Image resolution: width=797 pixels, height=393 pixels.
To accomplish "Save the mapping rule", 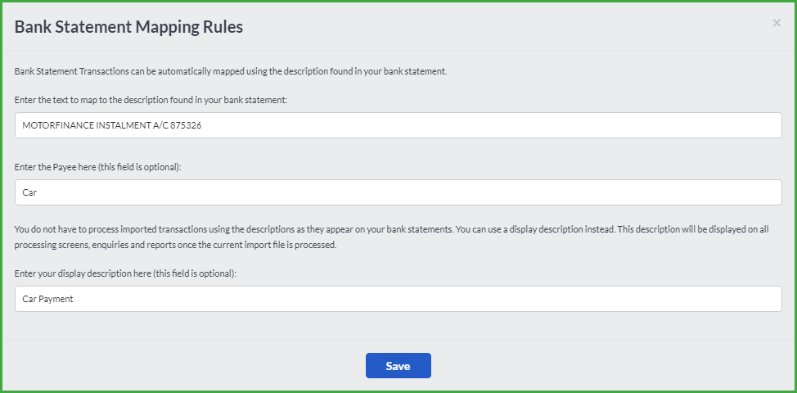I will 398,365.
